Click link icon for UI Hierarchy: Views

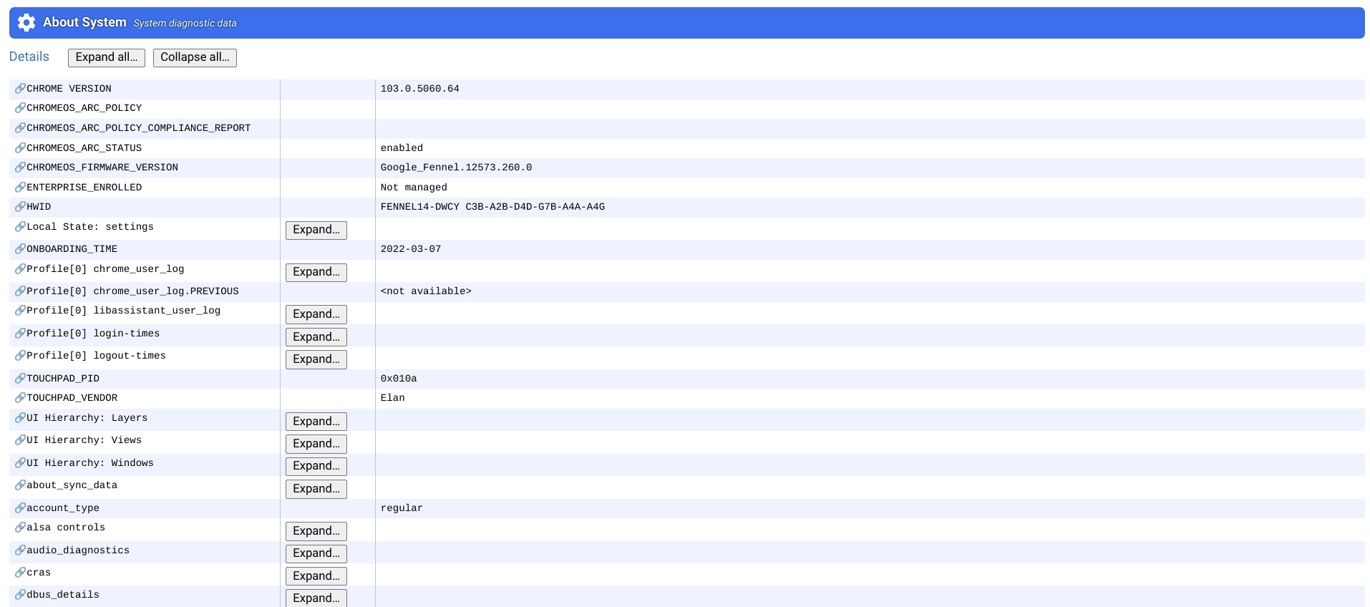(20, 440)
